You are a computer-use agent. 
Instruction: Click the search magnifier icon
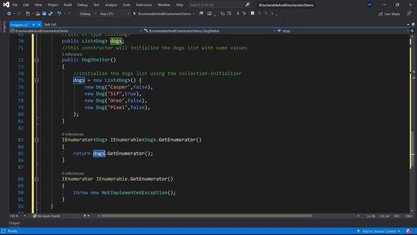pos(248,5)
